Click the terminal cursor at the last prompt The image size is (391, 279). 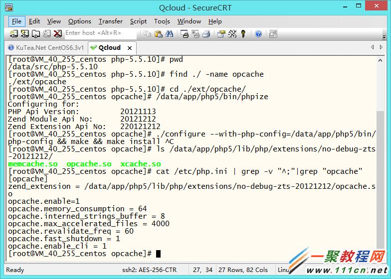click(x=158, y=254)
